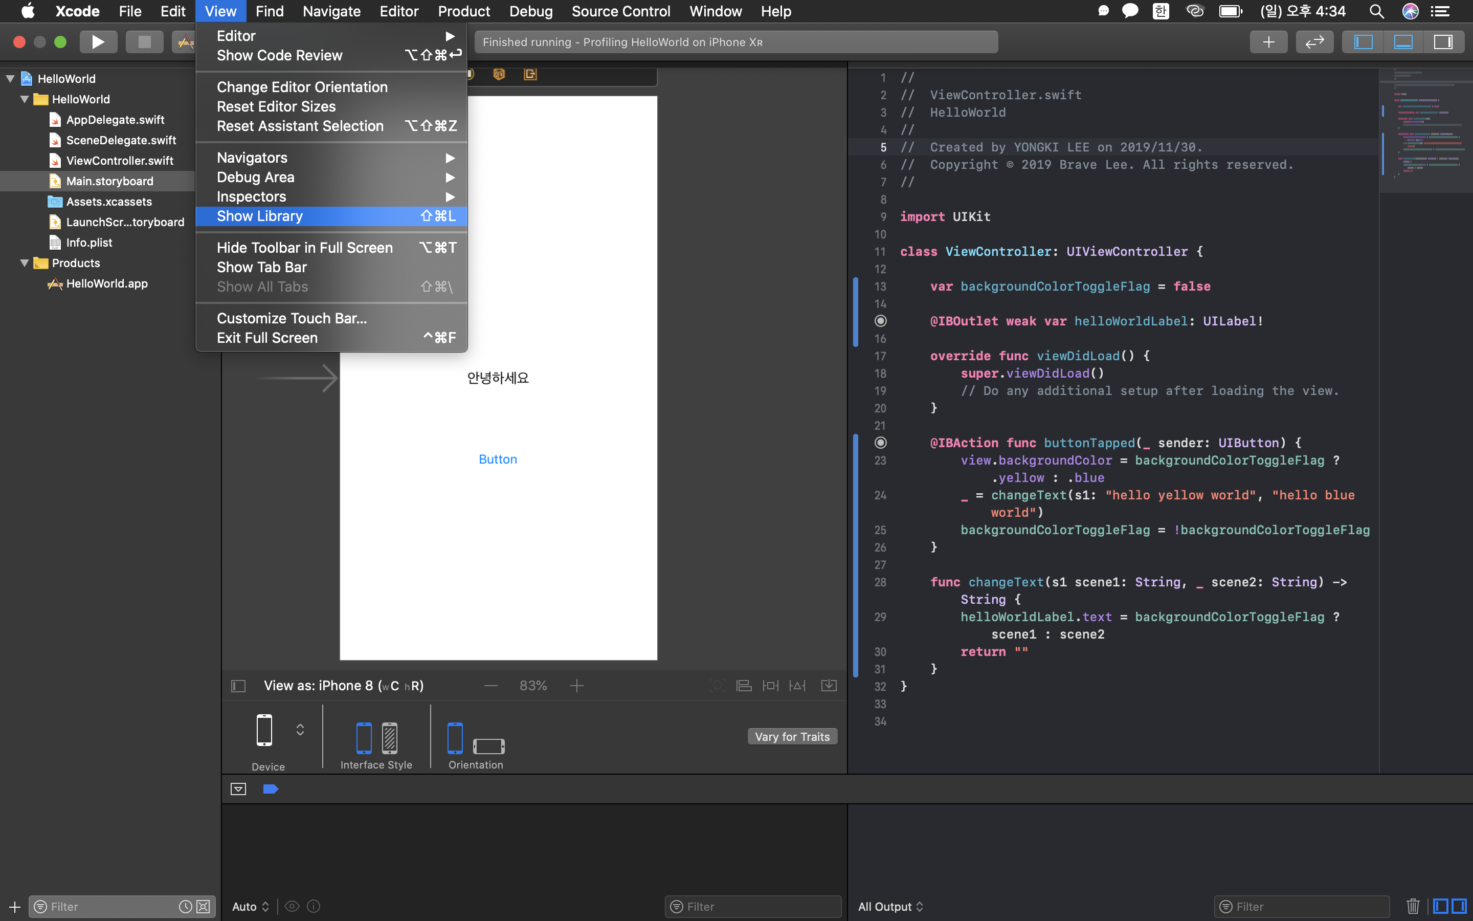
Task: Toggle the Inspectors panel button
Action: tap(1443, 42)
